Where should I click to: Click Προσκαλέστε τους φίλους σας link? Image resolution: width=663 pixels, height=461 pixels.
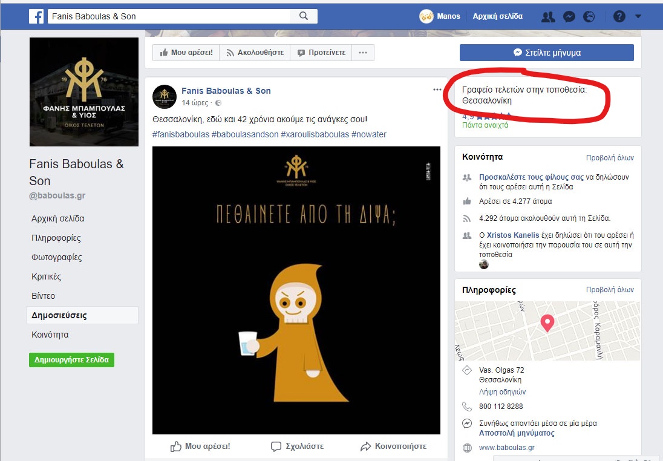(x=531, y=177)
